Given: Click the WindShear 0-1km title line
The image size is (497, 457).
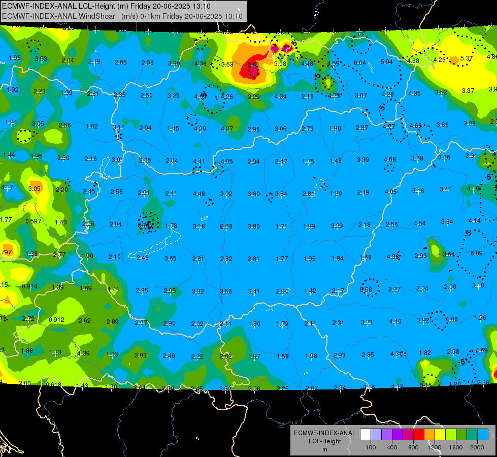Looking at the screenshot, I should [x=122, y=16].
